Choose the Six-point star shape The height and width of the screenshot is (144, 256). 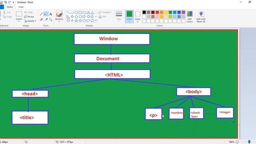click(80, 20)
